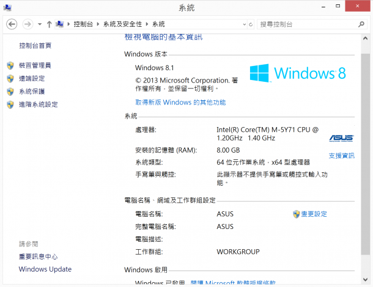Click the shield icon beside 進階系統設定
This screenshot has width=373, height=287.
coord(10,105)
